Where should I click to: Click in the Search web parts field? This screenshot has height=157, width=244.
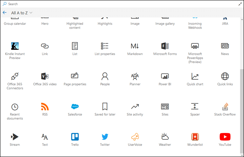[x=112, y=4]
